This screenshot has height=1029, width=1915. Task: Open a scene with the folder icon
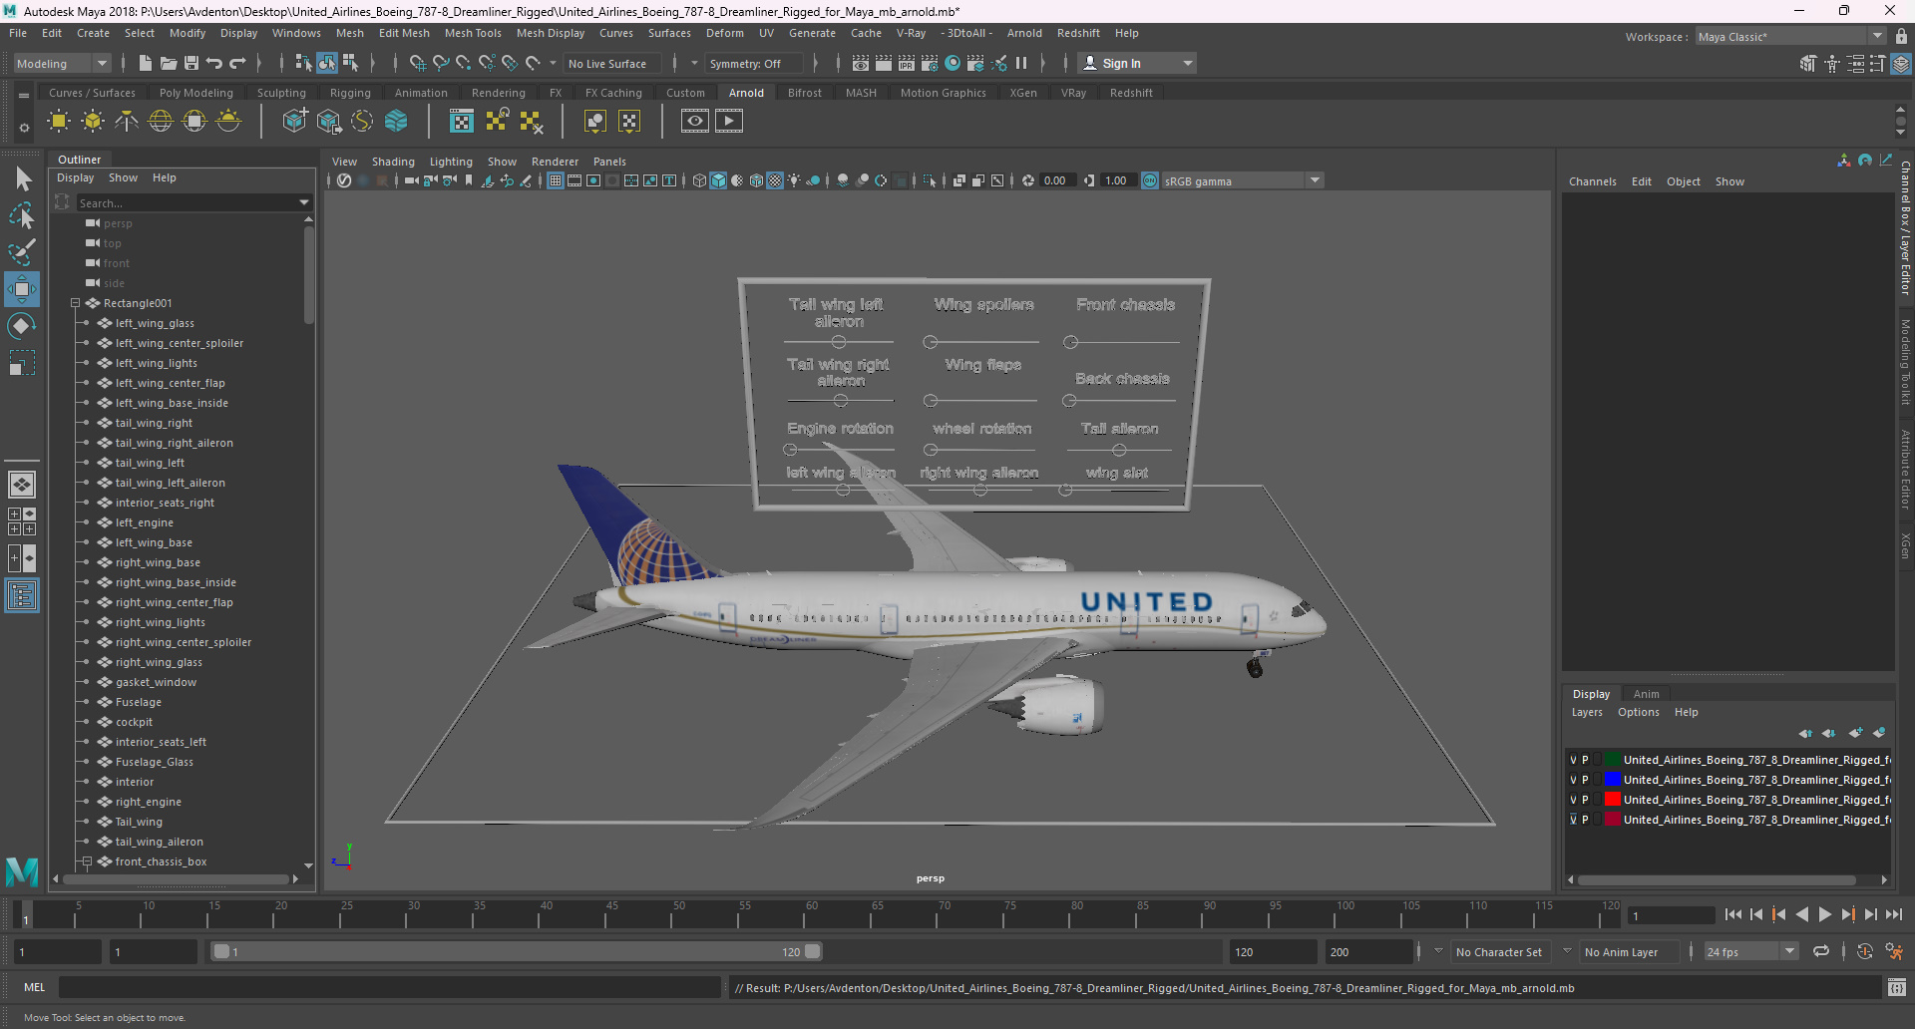coord(169,63)
